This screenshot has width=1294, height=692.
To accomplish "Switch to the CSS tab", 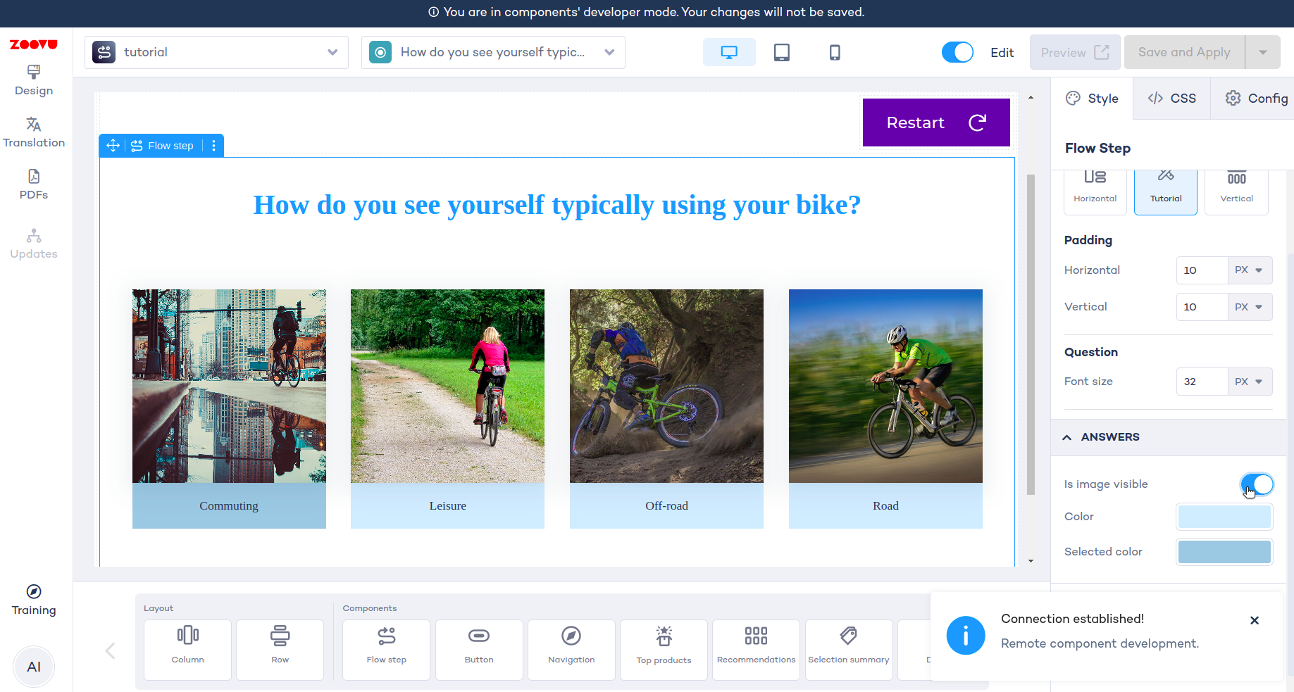I will (1171, 99).
